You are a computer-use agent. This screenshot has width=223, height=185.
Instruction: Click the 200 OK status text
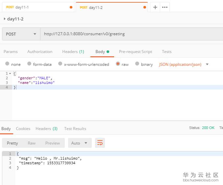point(208,128)
